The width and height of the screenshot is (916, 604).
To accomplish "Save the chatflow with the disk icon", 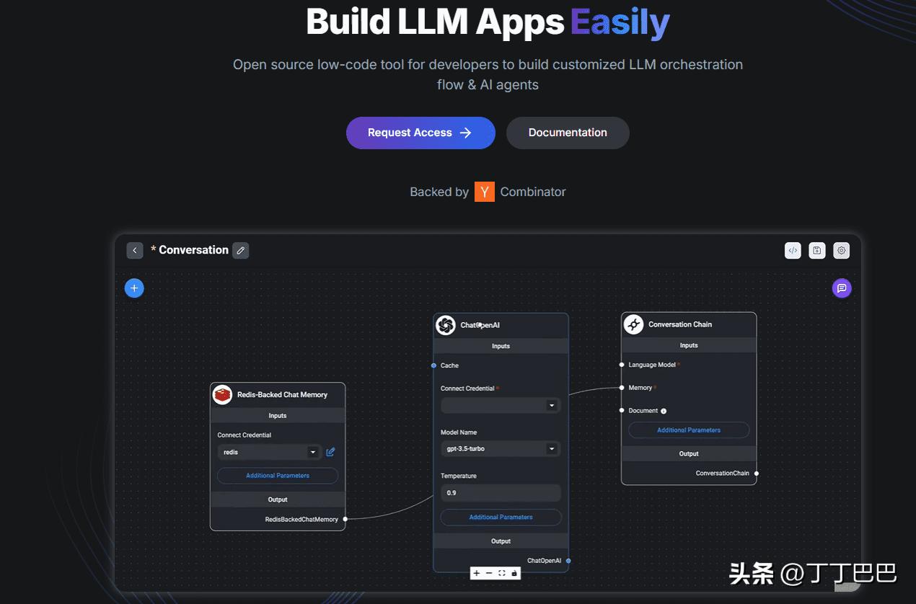I will click(x=816, y=250).
